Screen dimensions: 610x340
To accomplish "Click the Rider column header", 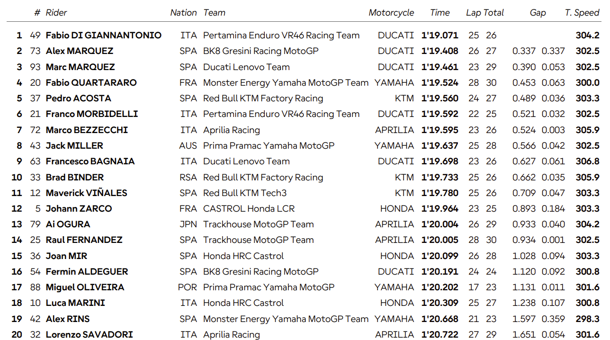I will tap(56, 13).
